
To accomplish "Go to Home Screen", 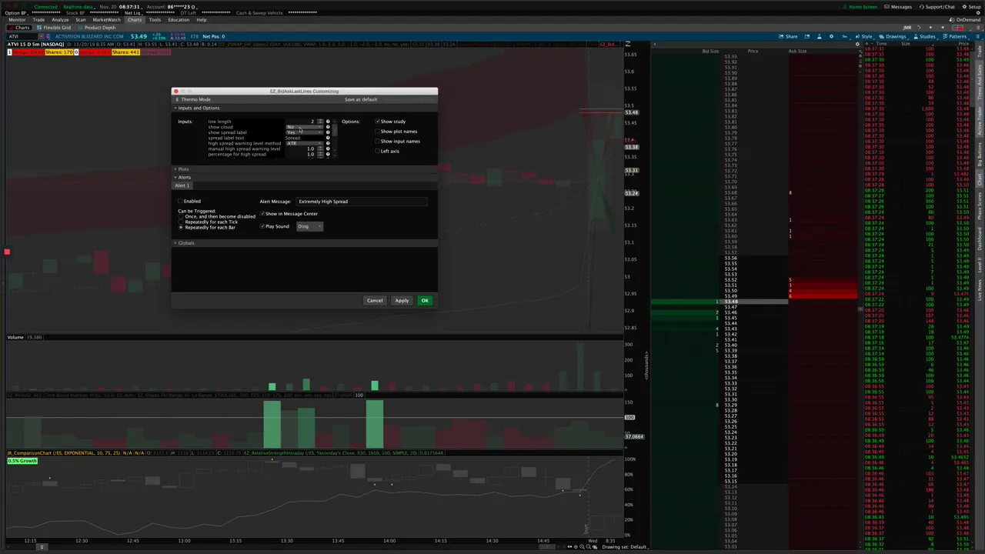I will (860, 7).
